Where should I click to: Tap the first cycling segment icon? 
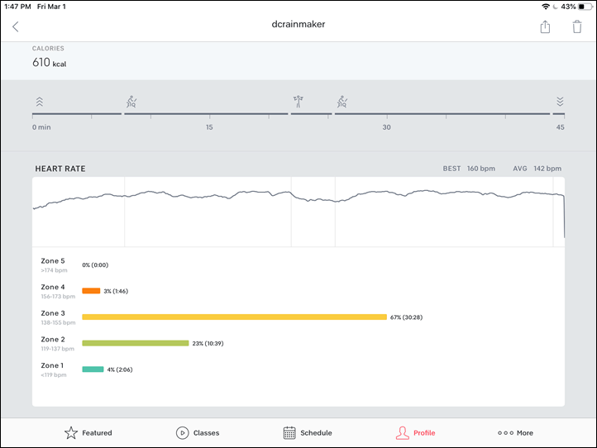tap(131, 102)
